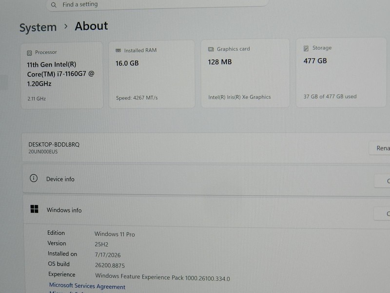Click the Device info circle icon
390x293 pixels.
click(x=34, y=178)
